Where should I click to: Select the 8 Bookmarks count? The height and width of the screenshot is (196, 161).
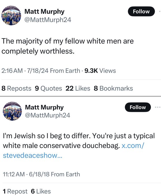click(113, 88)
